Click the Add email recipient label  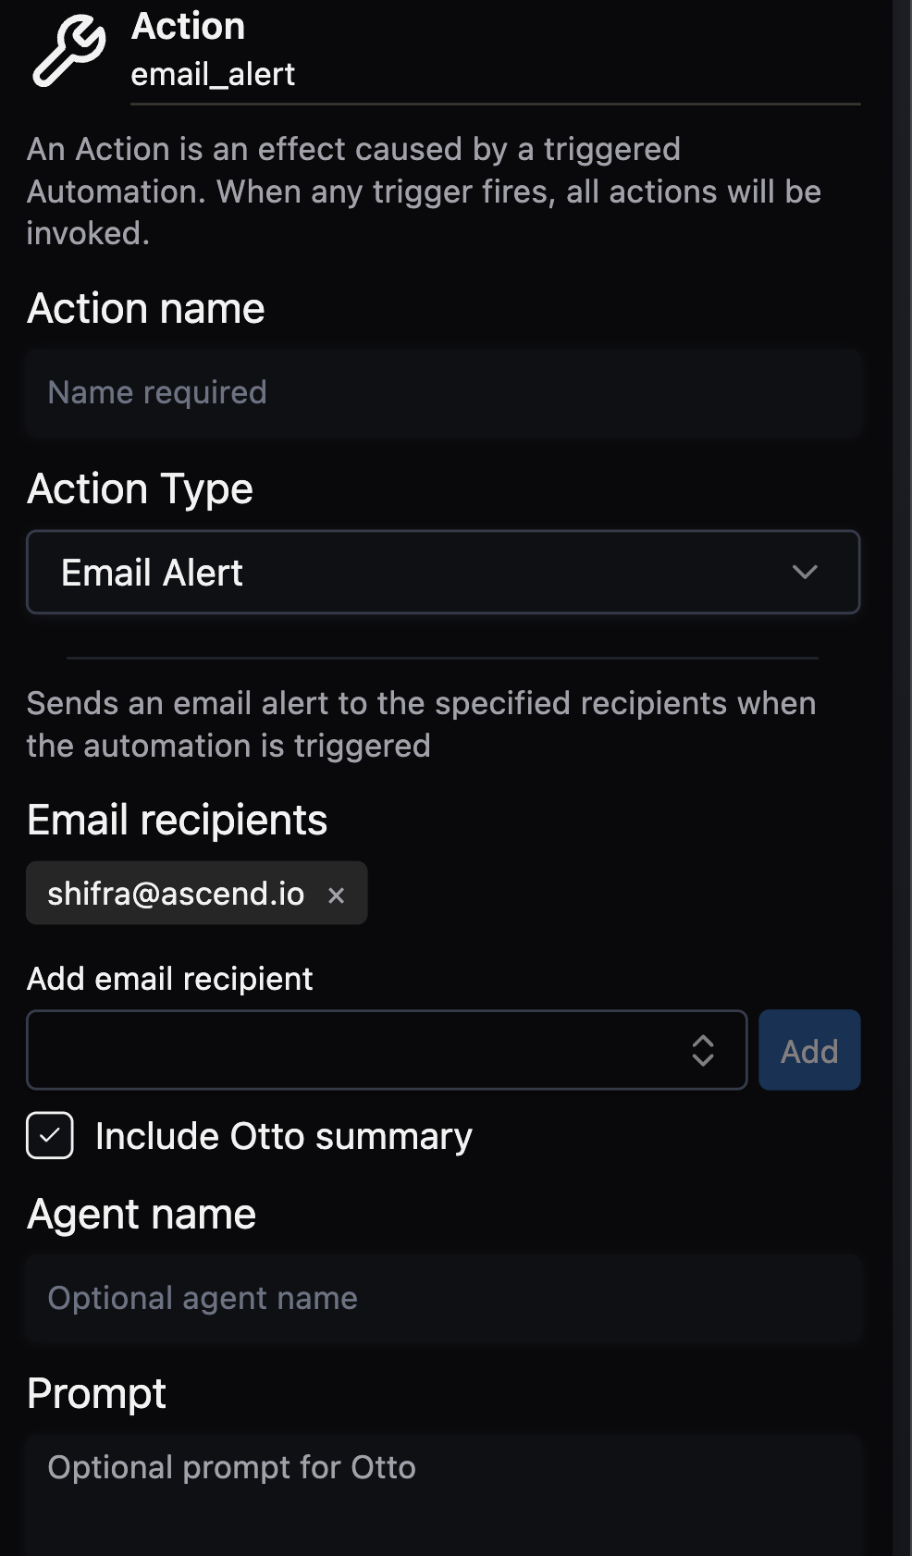(x=170, y=979)
